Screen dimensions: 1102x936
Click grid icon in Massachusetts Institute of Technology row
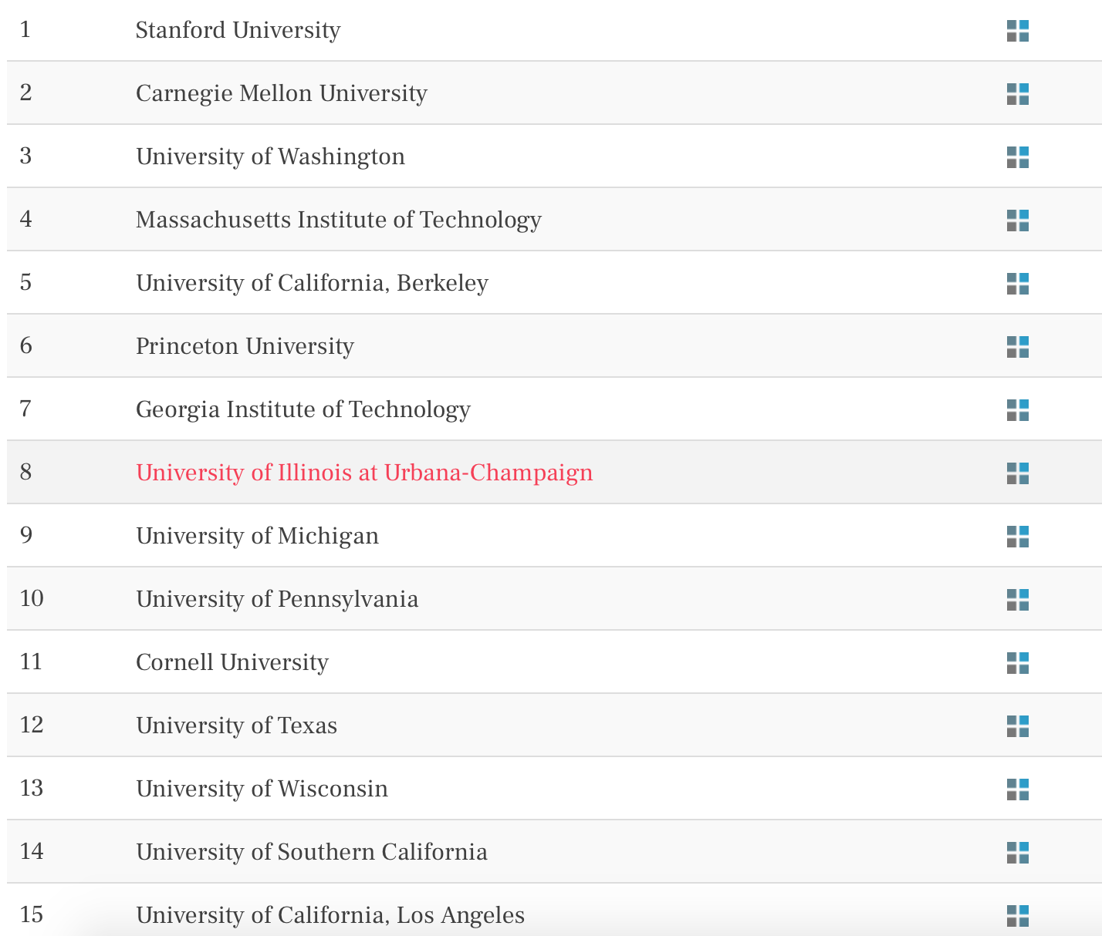pyautogui.click(x=1018, y=221)
